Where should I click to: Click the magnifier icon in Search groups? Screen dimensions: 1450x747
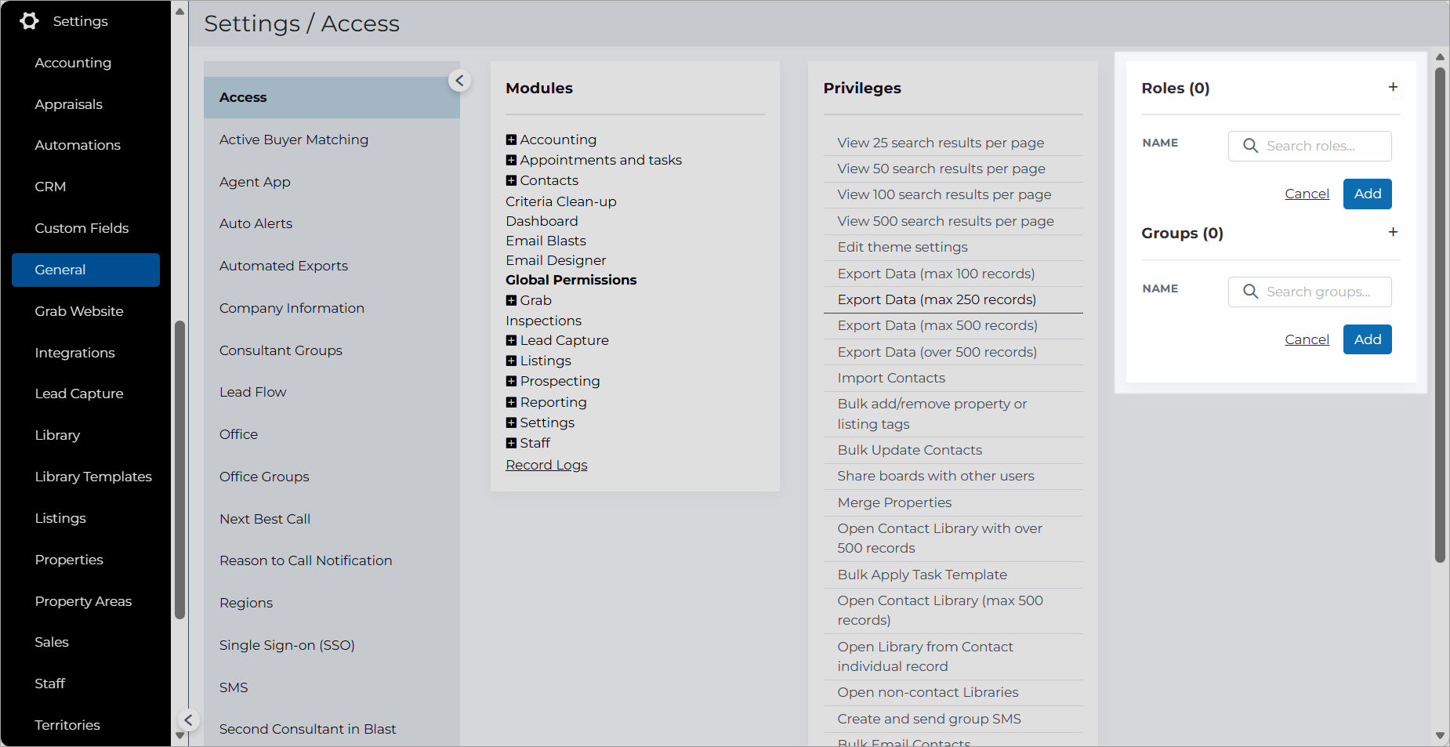pyautogui.click(x=1250, y=292)
